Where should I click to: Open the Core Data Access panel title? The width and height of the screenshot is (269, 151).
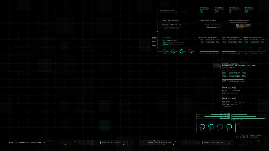(170, 21)
